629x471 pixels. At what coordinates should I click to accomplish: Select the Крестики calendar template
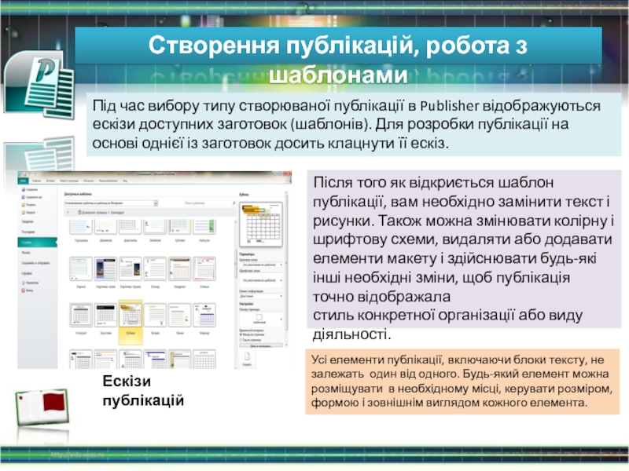coord(106,316)
